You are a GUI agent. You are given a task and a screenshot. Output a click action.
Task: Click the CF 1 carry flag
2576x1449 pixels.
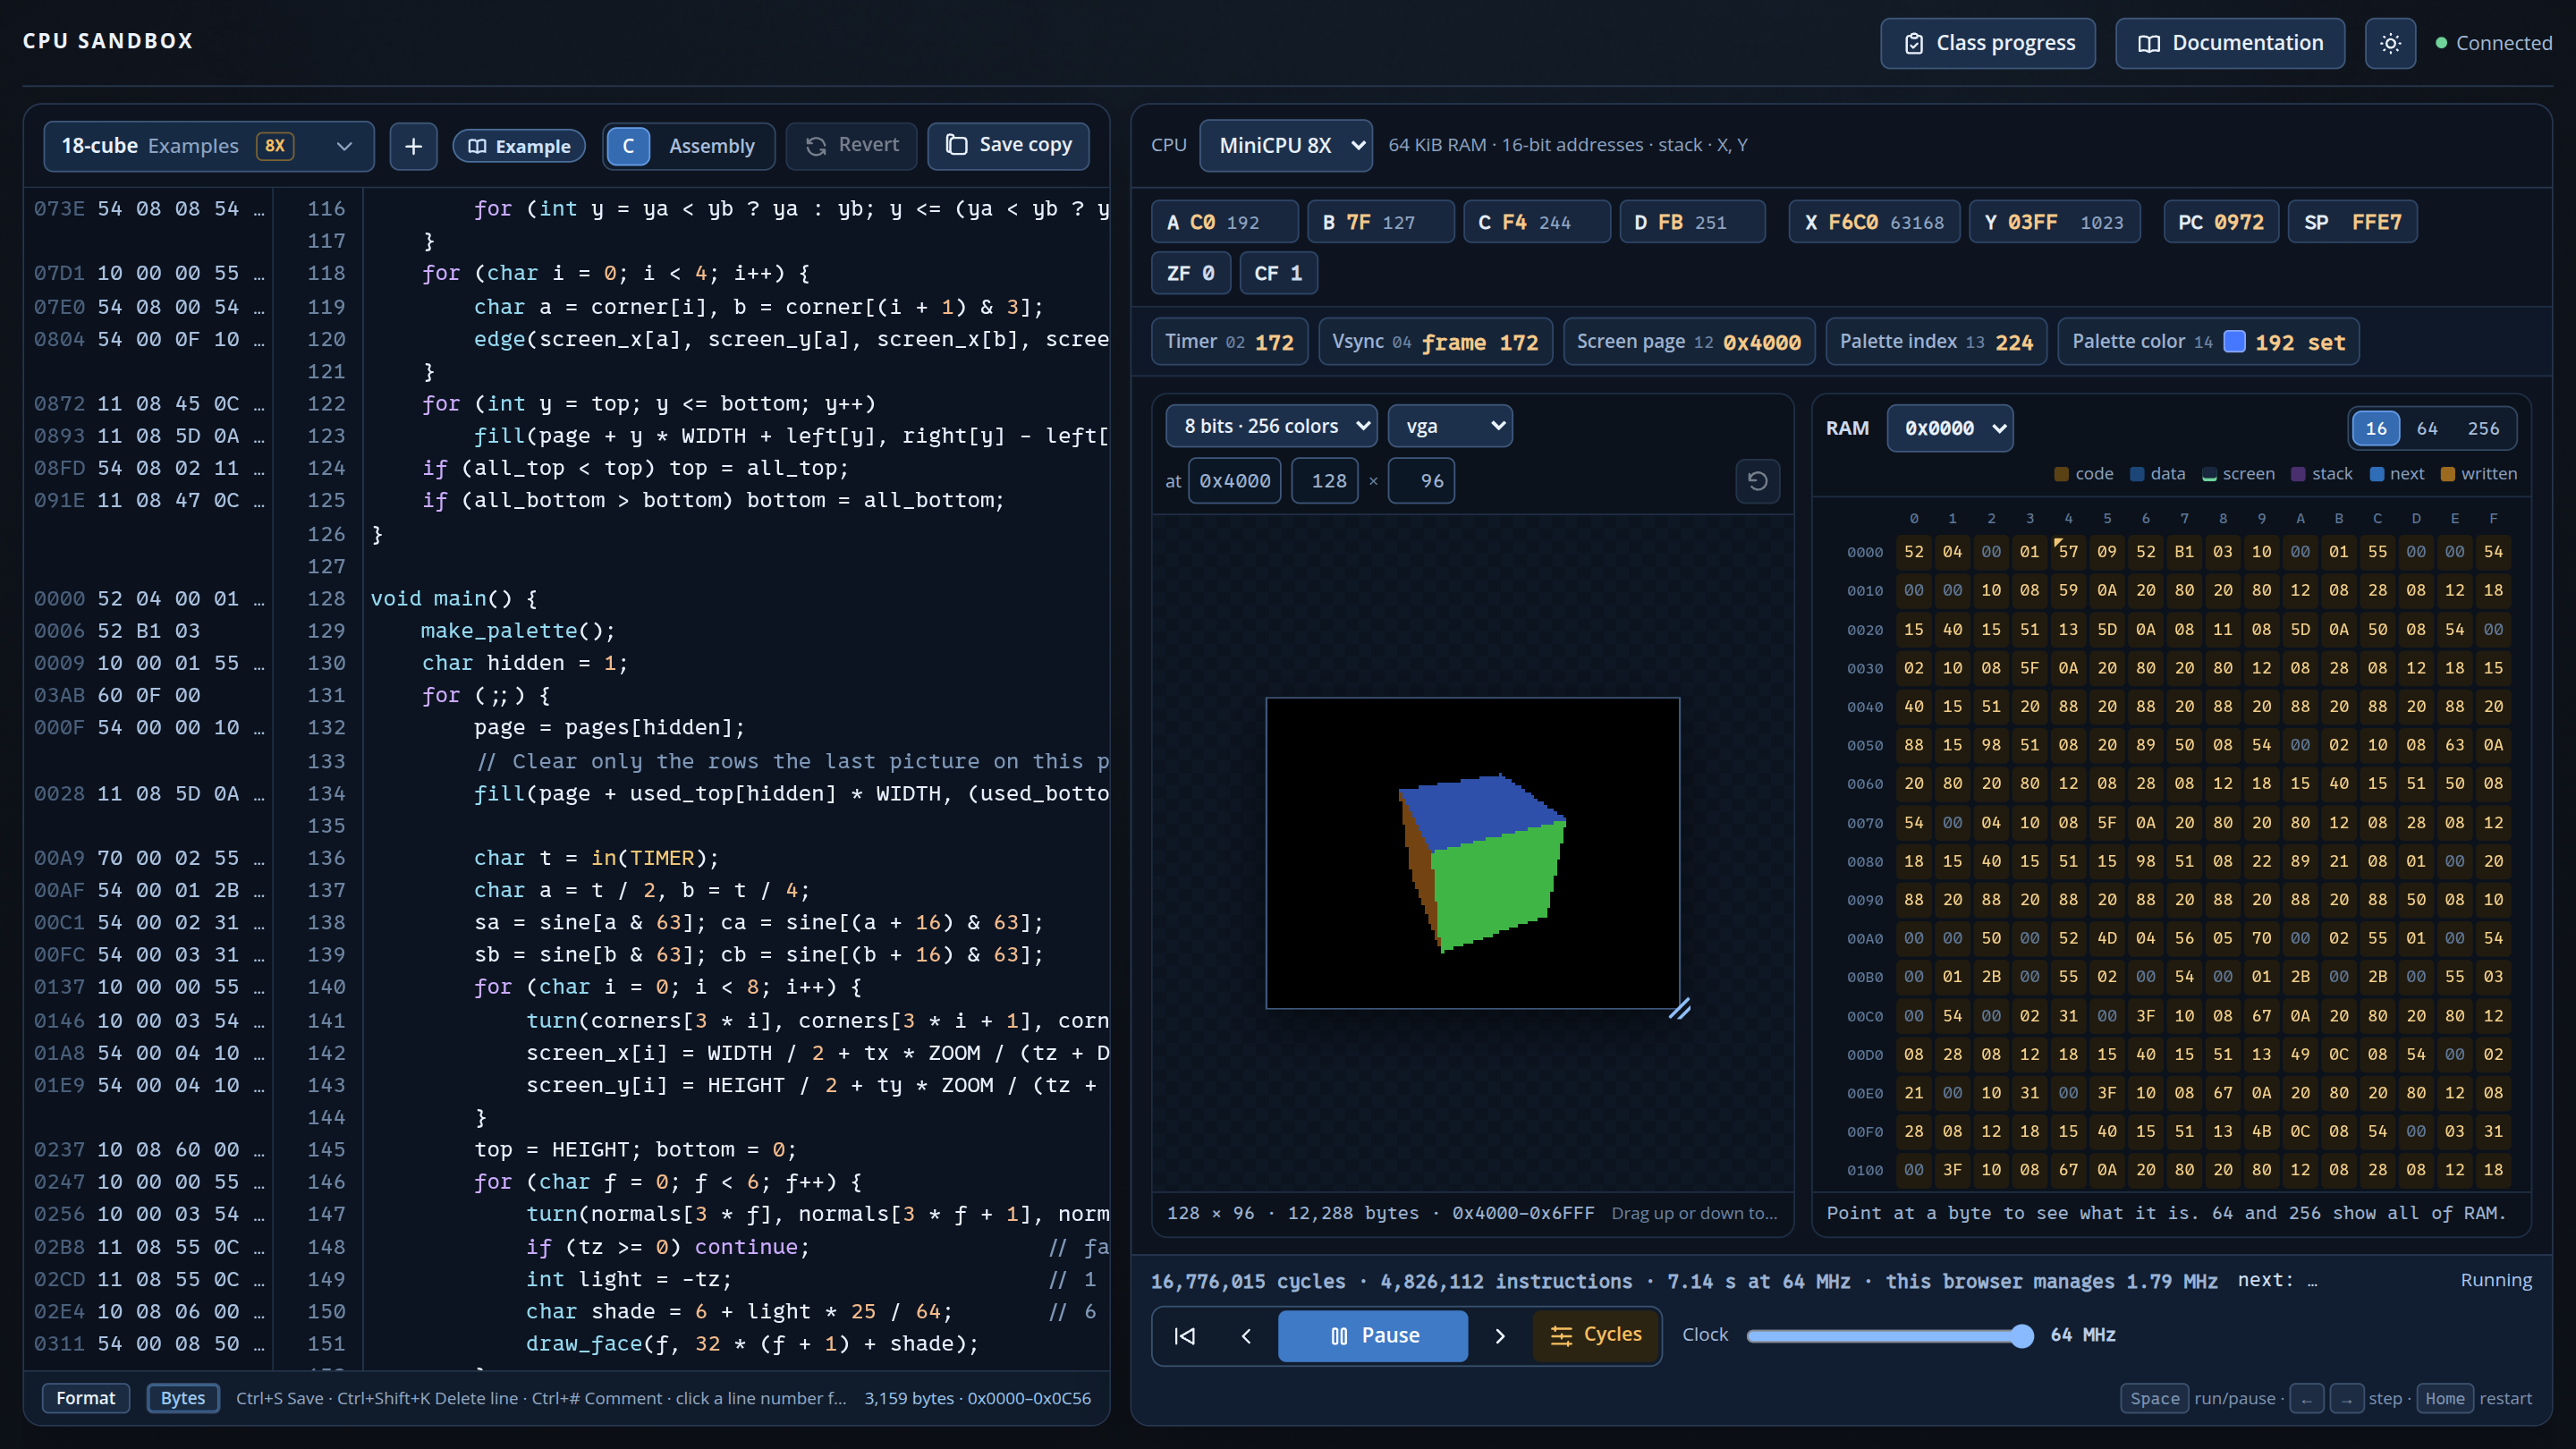click(1278, 273)
